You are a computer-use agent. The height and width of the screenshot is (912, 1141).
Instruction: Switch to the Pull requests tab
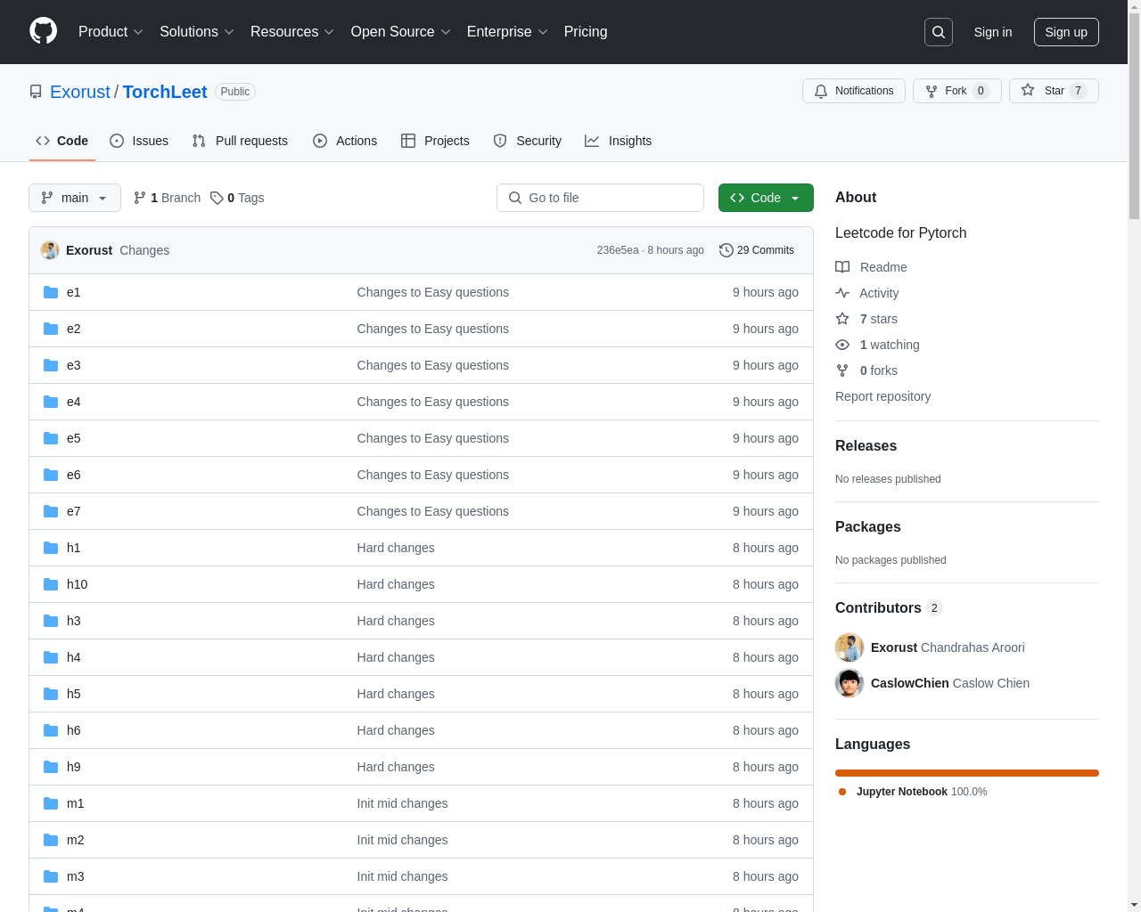[240, 141]
